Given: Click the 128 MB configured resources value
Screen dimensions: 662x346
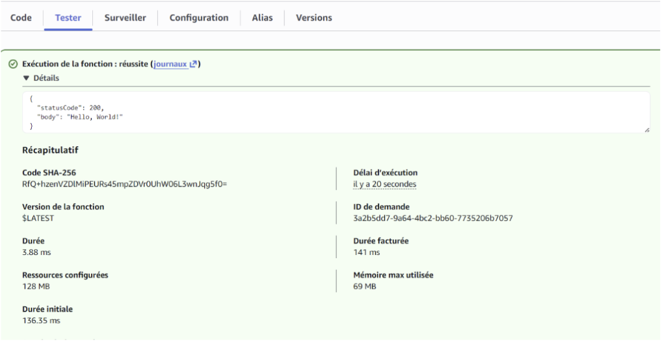Looking at the screenshot, I should (x=36, y=286).
